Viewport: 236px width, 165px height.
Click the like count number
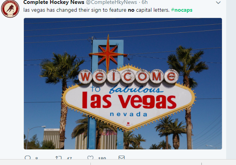[x=102, y=158]
